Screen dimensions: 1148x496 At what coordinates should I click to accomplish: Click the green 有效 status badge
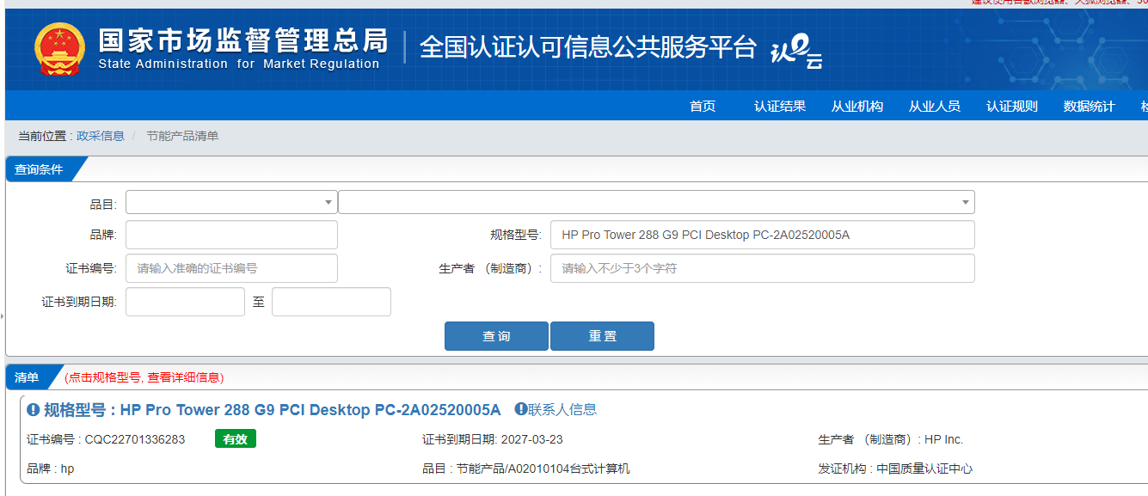tap(236, 439)
